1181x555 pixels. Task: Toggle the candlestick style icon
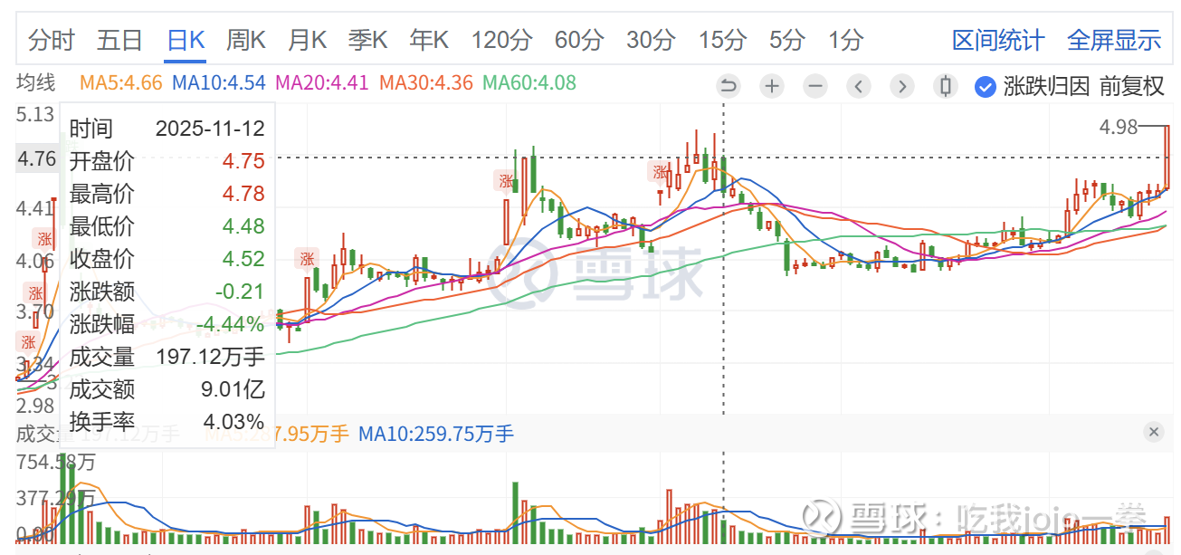pos(946,86)
